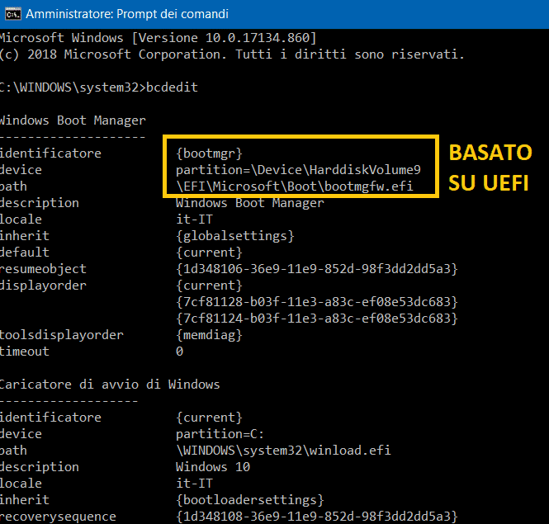Click the timeout value 0
This screenshot has width=549, height=524.
coord(180,352)
